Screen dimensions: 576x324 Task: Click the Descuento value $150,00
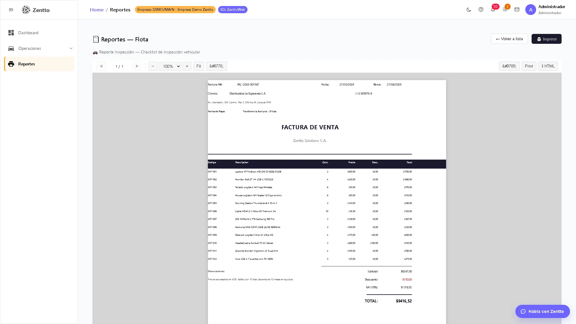(407, 279)
